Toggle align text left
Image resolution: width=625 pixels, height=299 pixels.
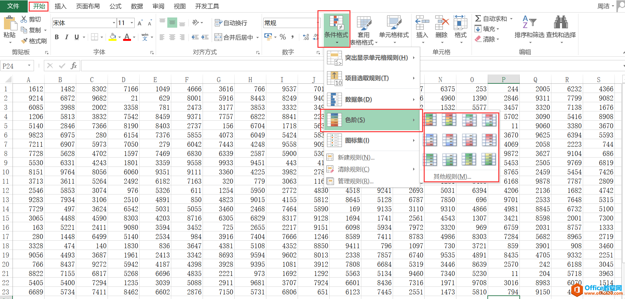click(x=162, y=37)
